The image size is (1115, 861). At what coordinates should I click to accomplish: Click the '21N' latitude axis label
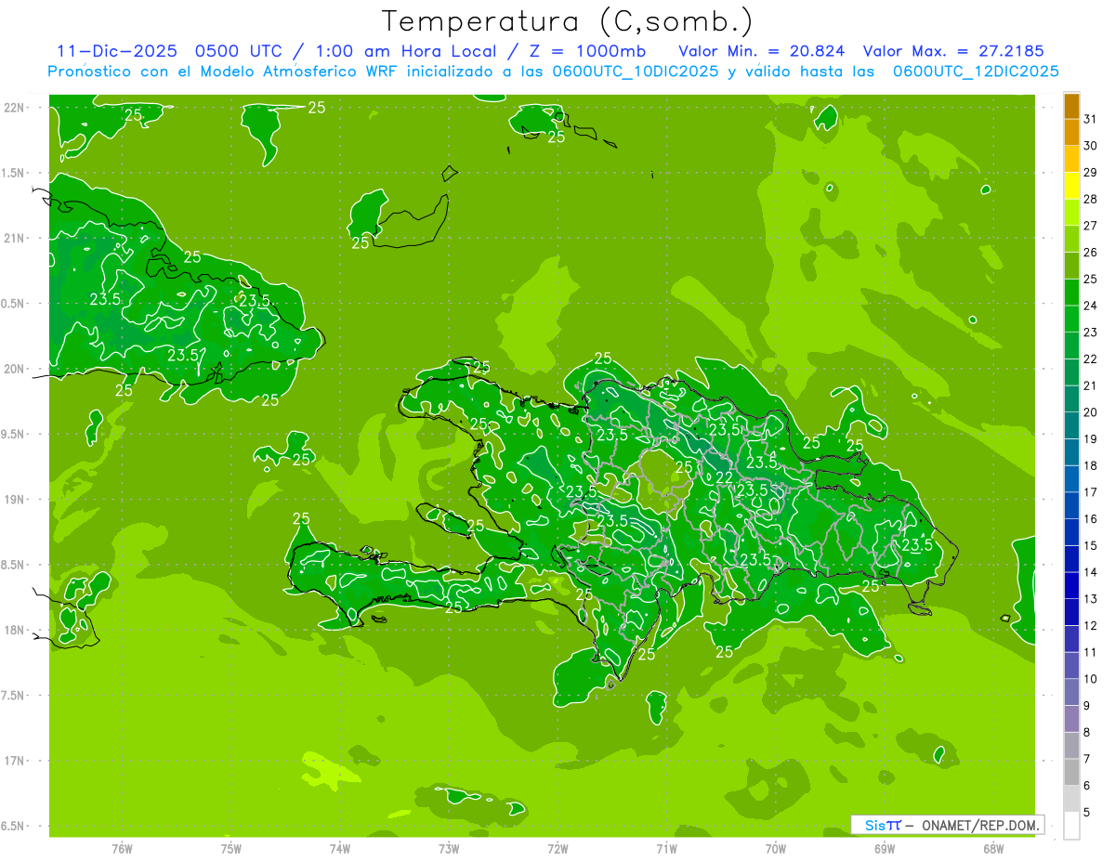[13, 239]
